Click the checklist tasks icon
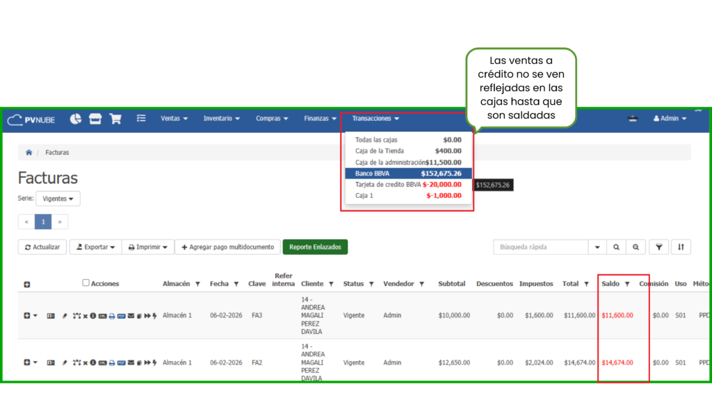This screenshot has width=712, height=400. tap(141, 119)
